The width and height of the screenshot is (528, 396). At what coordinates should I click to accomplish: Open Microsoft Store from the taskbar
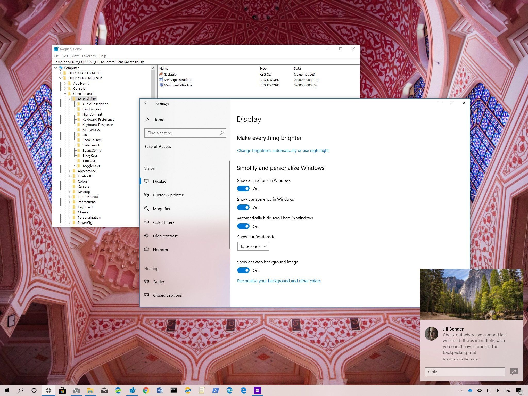(x=62, y=390)
